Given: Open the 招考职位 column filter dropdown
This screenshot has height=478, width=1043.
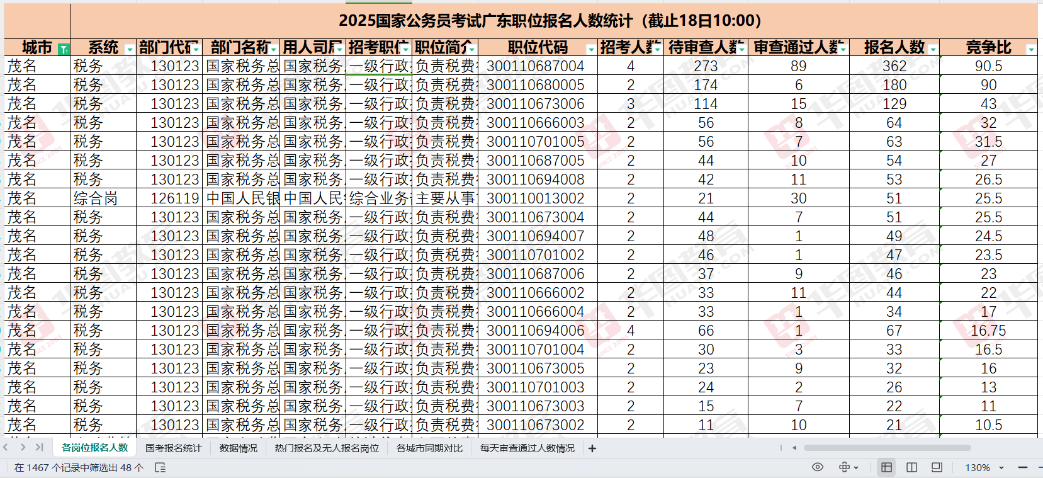Looking at the screenshot, I should [406, 49].
